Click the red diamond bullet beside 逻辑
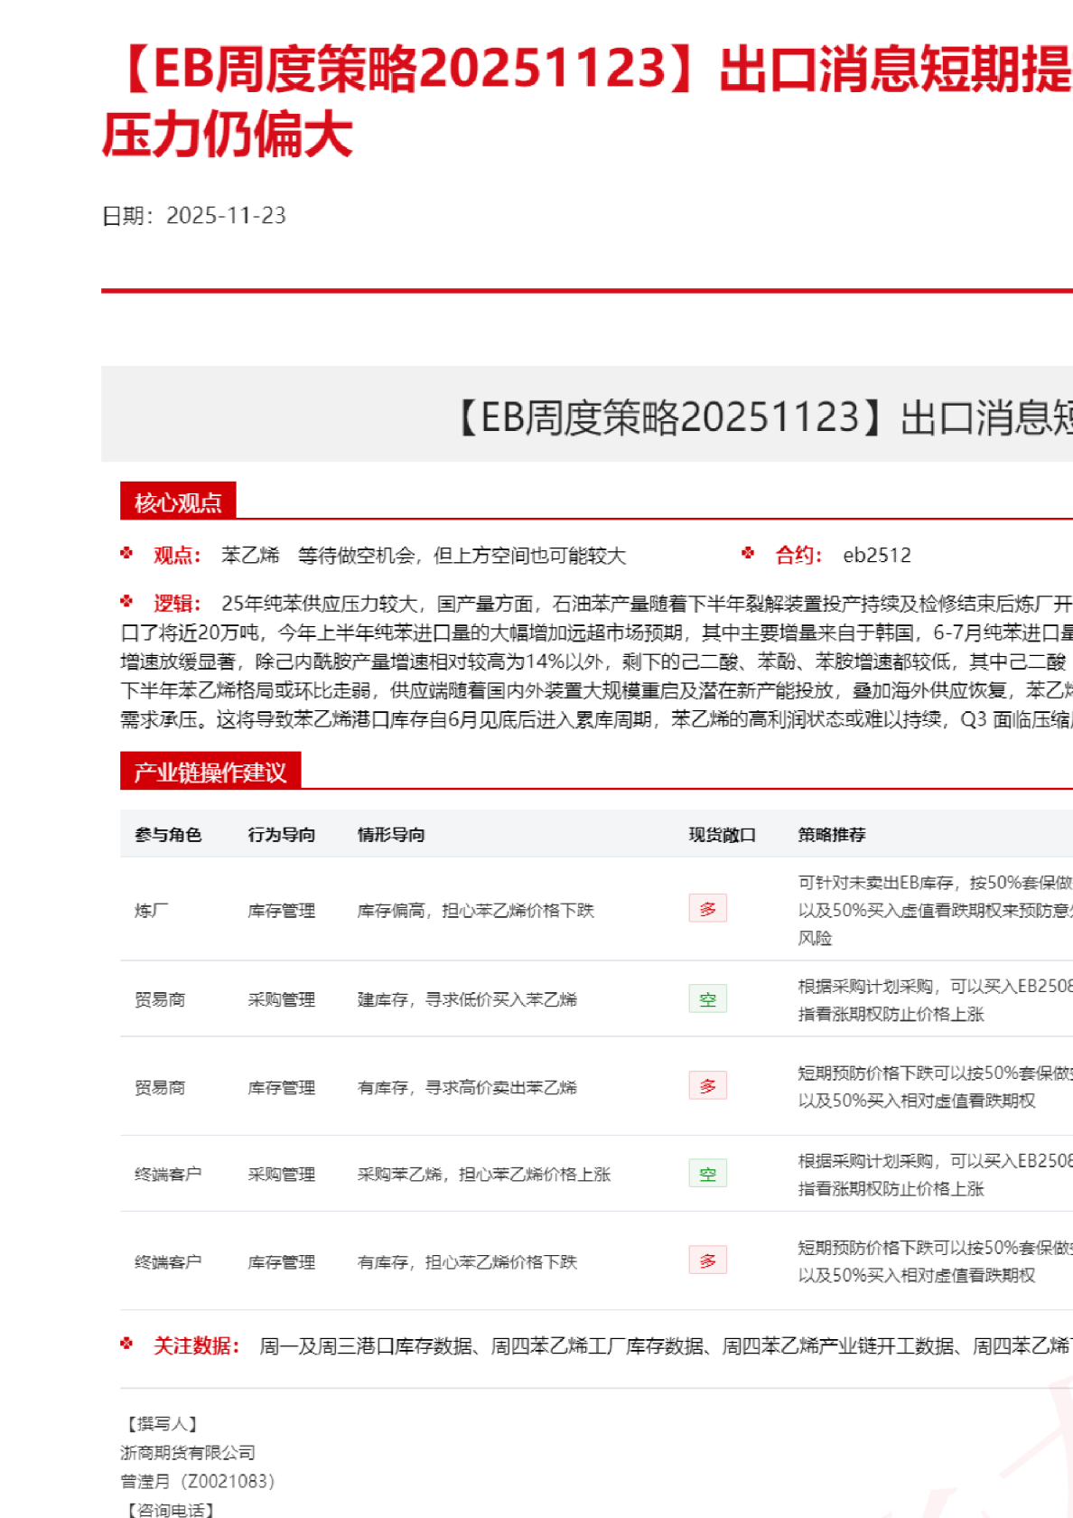Screen dimensions: 1073x1518 (x=126, y=601)
